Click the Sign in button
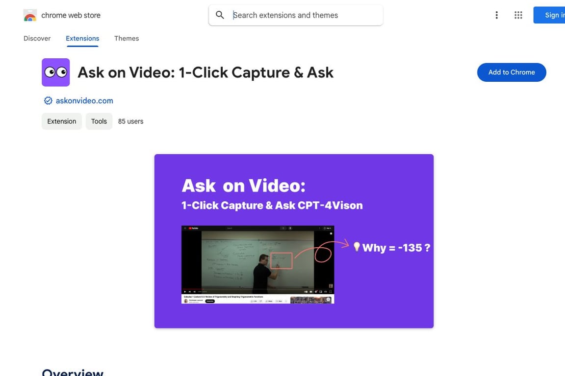 click(x=549, y=15)
